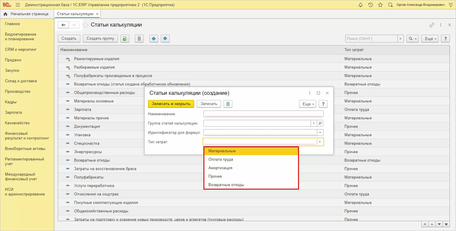The height and width of the screenshot is (231, 456).
Task: Expand Группа статей калькуляции dropdown
Action: pyautogui.click(x=314, y=123)
